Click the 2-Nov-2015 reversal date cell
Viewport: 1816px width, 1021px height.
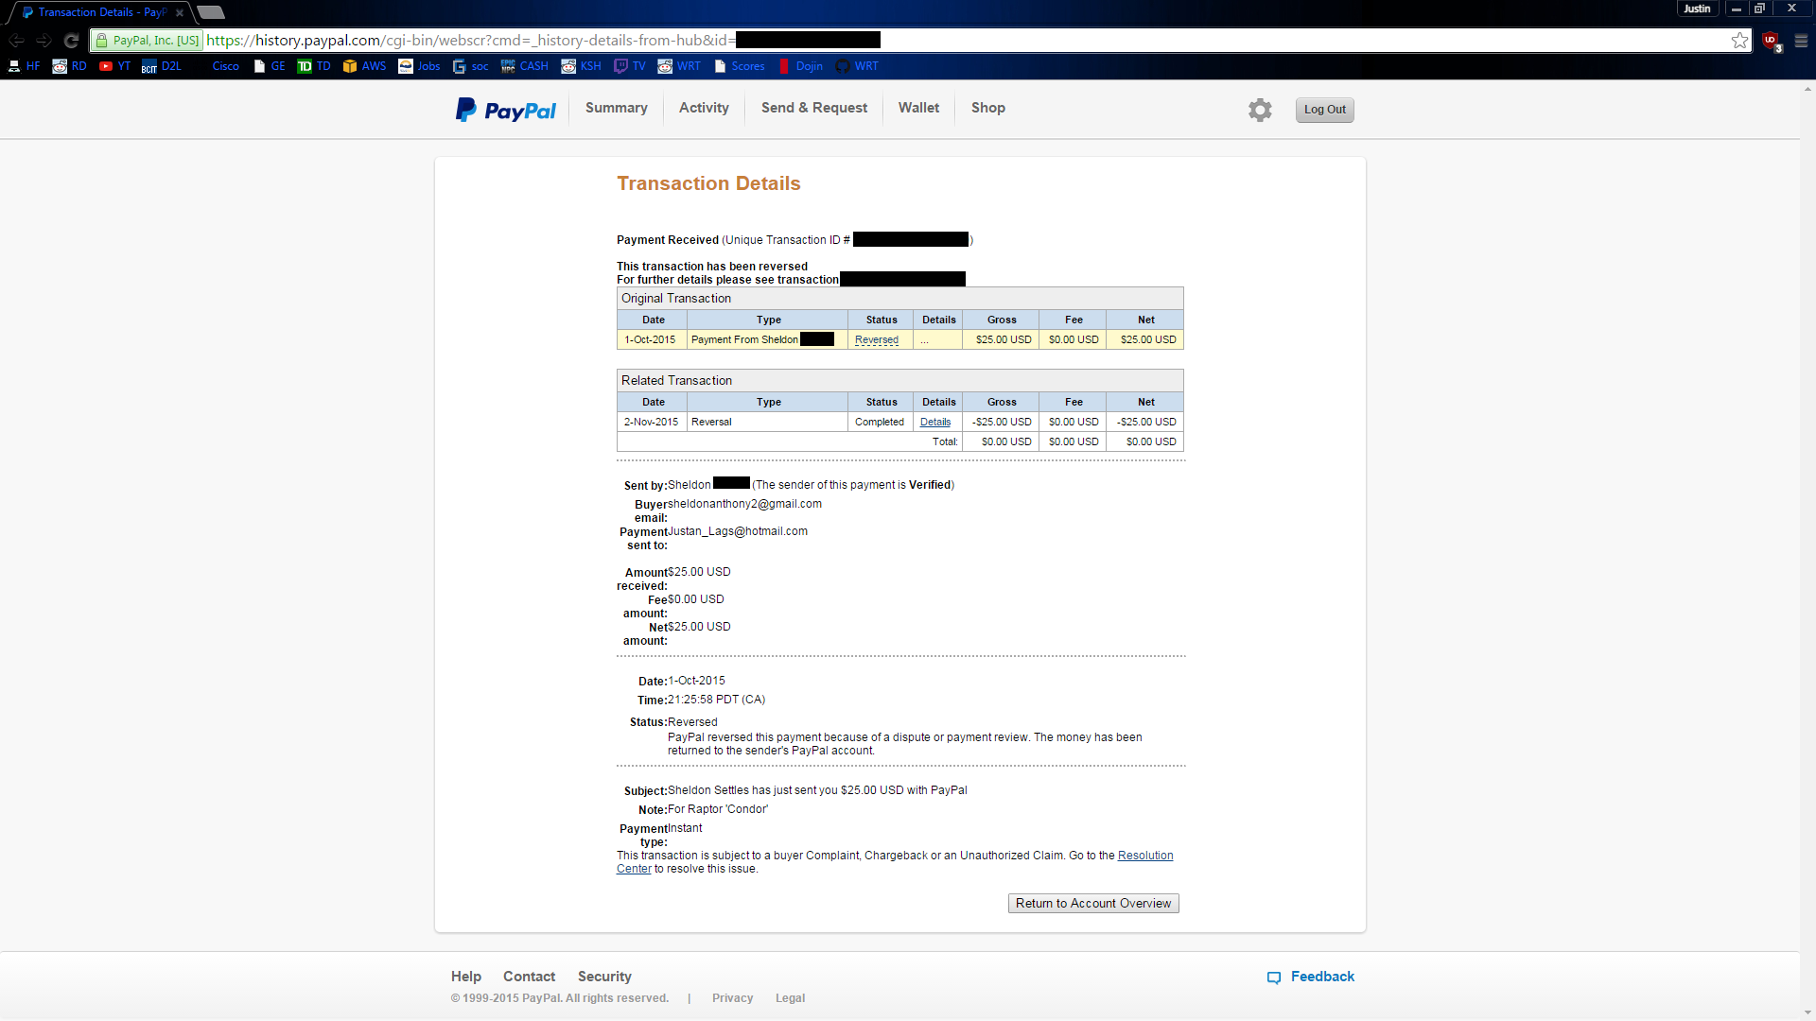651,423
